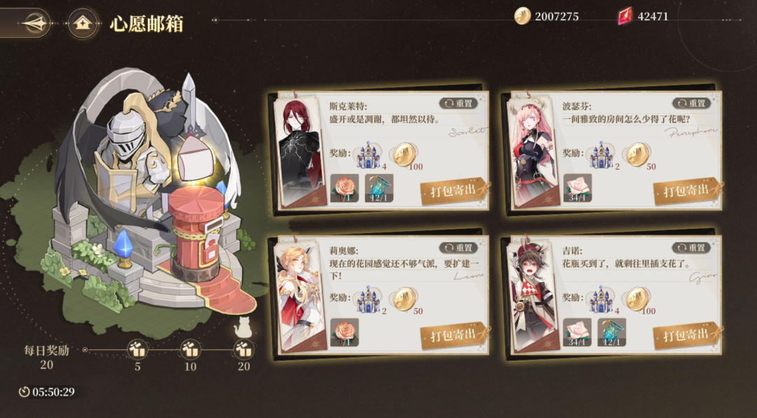Click 波瑟芬's character portrait
Viewport: 757px width, 418px height.
(x=533, y=151)
